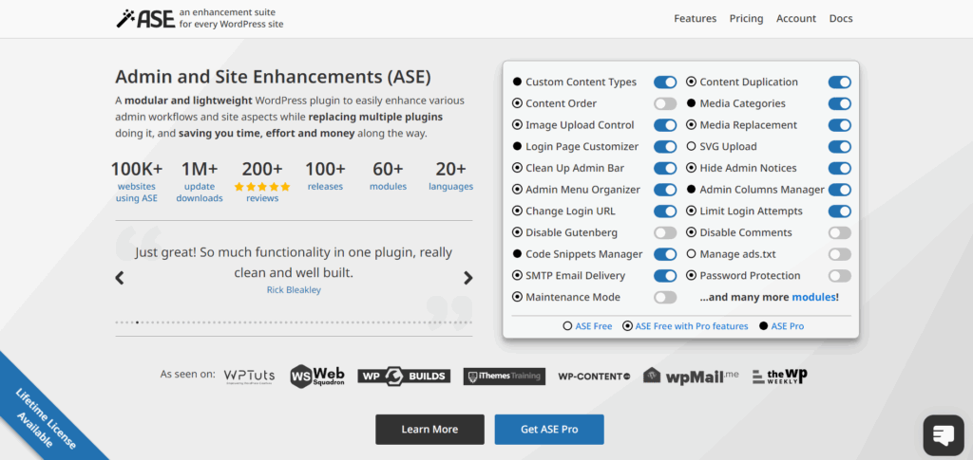Click the WS Web Squadron logo
The image size is (973, 460).
pyautogui.click(x=317, y=376)
